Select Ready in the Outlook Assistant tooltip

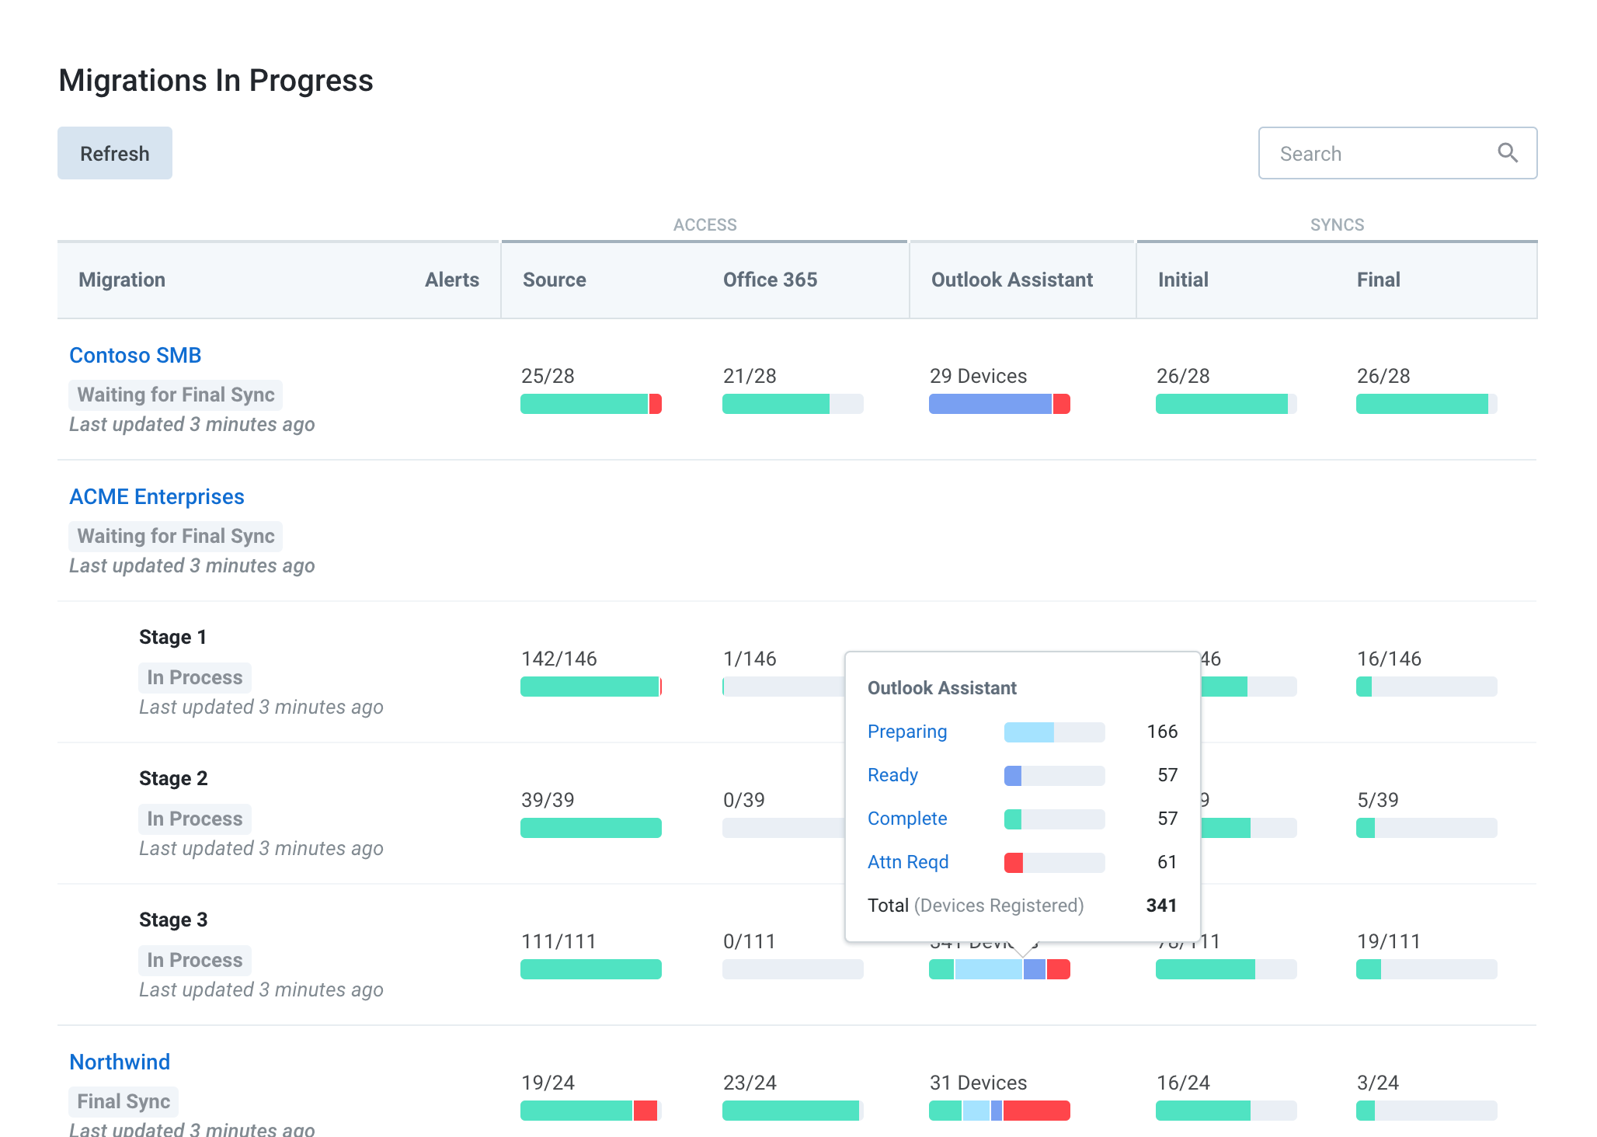pyautogui.click(x=892, y=775)
